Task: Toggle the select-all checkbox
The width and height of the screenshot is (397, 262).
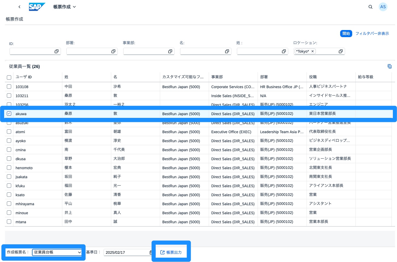Action: tap(9, 78)
